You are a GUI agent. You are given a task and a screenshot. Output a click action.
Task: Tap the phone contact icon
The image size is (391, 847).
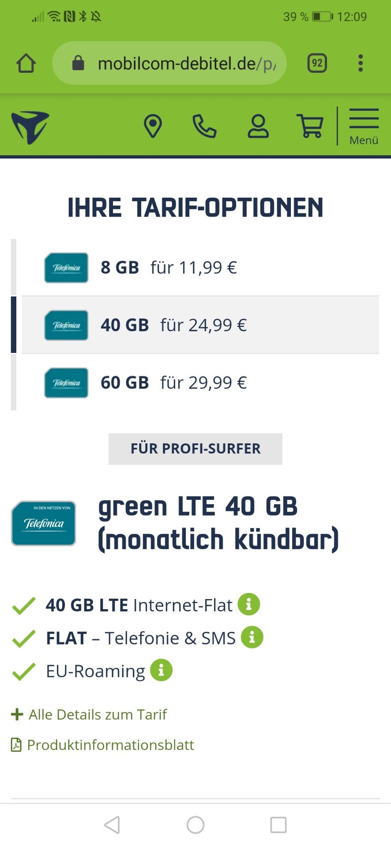(x=204, y=126)
